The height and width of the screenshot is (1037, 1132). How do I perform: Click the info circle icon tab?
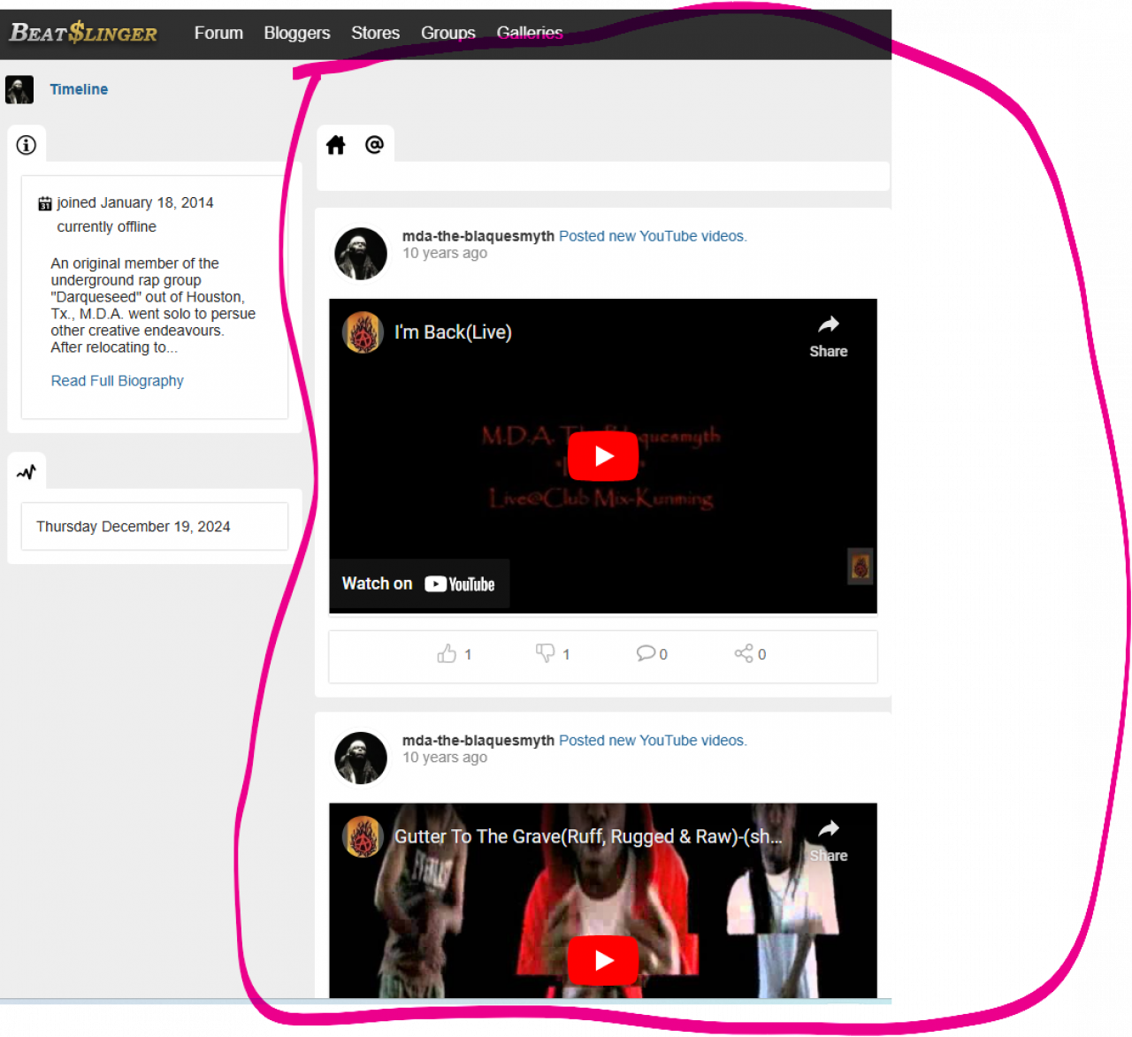pos(27,145)
